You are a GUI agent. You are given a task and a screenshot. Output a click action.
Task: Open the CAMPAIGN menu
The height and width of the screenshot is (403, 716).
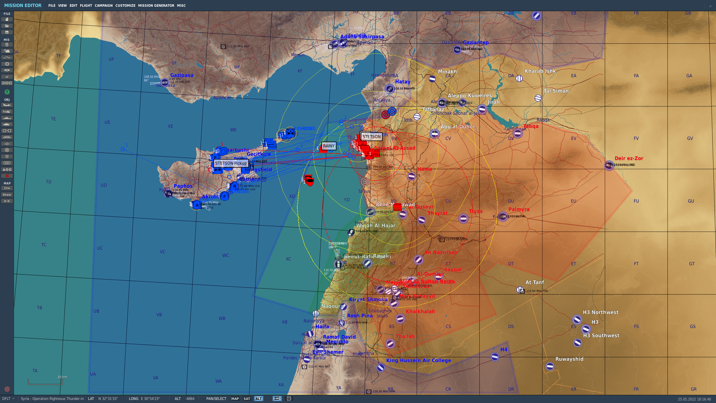tap(103, 6)
